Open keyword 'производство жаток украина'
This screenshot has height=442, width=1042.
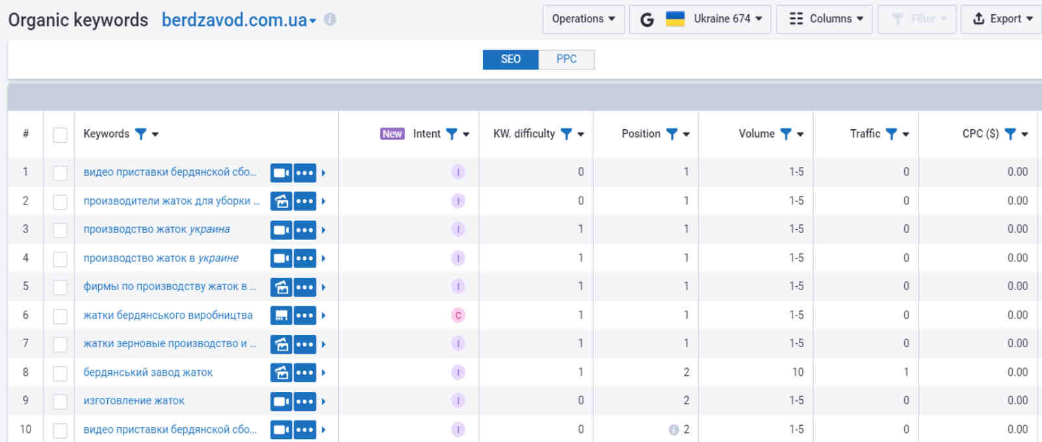pos(157,230)
